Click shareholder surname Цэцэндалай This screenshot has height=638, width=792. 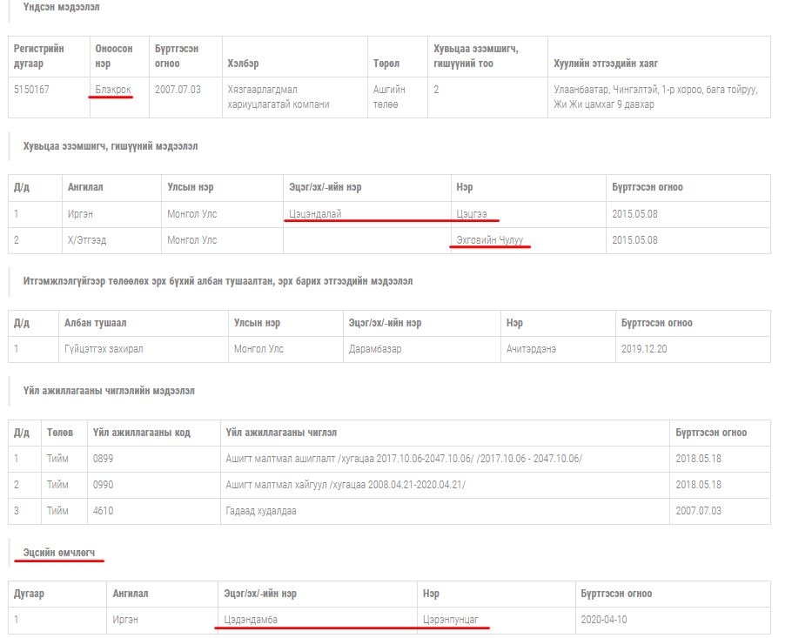(315, 213)
